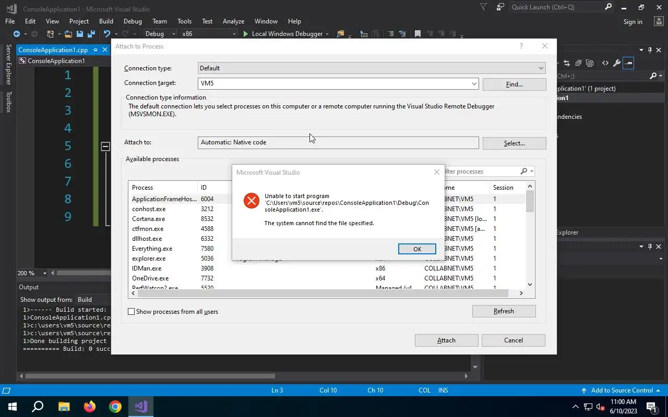Viewport: 668px width, 417px height.
Task: Open the Analyze menu
Action: (x=233, y=21)
